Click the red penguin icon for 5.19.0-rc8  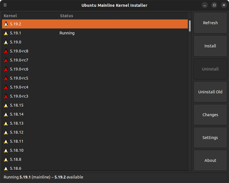[6, 51]
